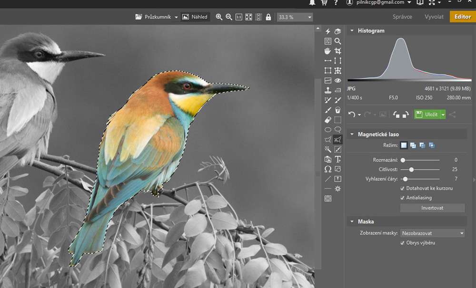The image size is (476, 288).
Task: Toggle the zoom lock padlock icon
Action: 268,17
